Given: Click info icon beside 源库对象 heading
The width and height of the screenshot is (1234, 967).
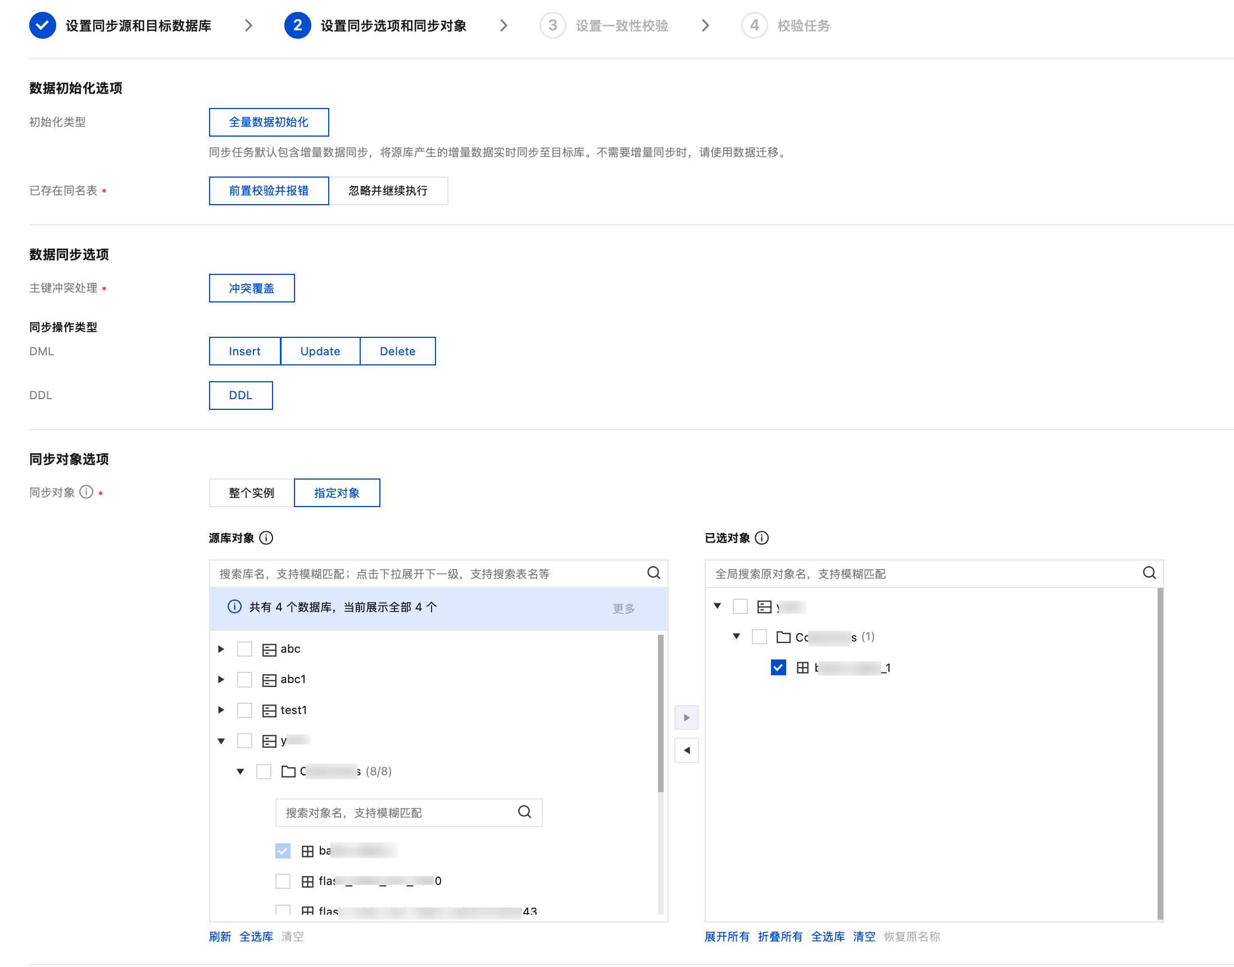Looking at the screenshot, I should click(266, 538).
